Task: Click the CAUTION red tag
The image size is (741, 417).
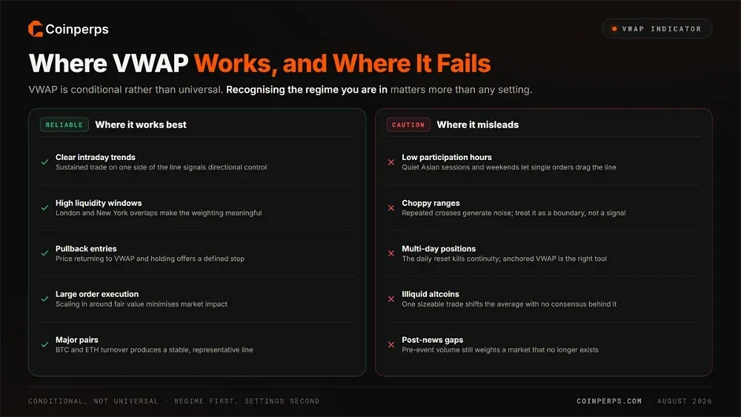Action: (x=408, y=124)
